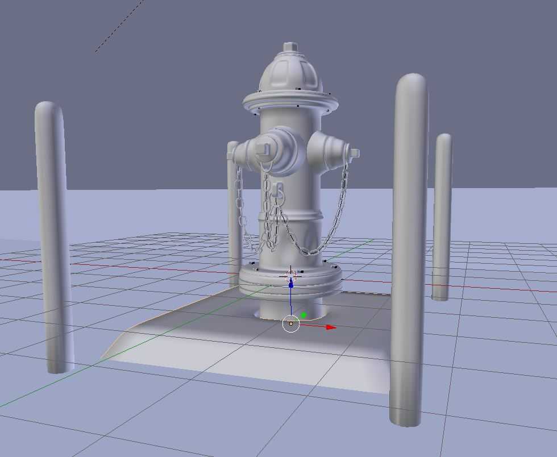
Task: Click the green Y-axis manipulator handle
Action: (304, 315)
